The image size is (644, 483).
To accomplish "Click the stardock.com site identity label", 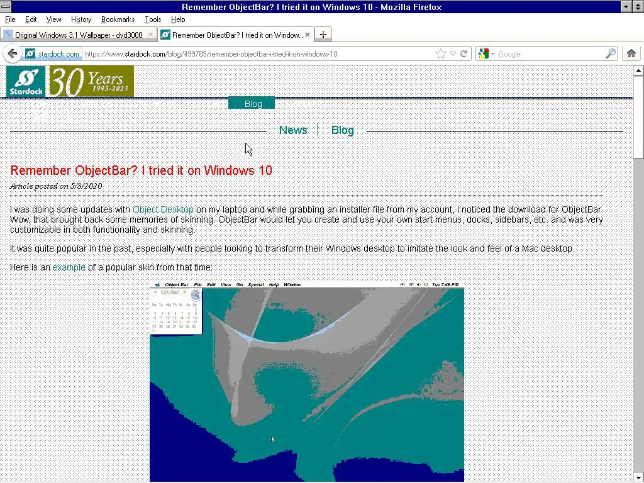I will (x=58, y=54).
